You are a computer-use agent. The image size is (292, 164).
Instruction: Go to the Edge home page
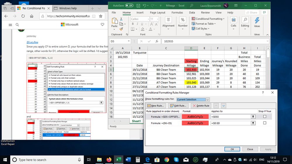[32, 16]
